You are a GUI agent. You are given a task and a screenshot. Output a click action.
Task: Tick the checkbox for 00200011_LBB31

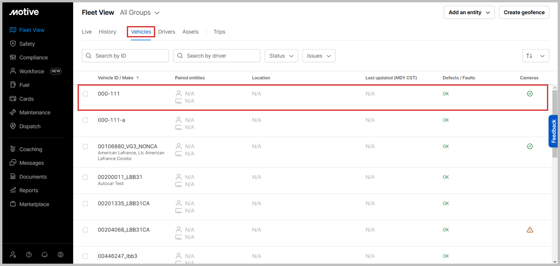[85, 177]
